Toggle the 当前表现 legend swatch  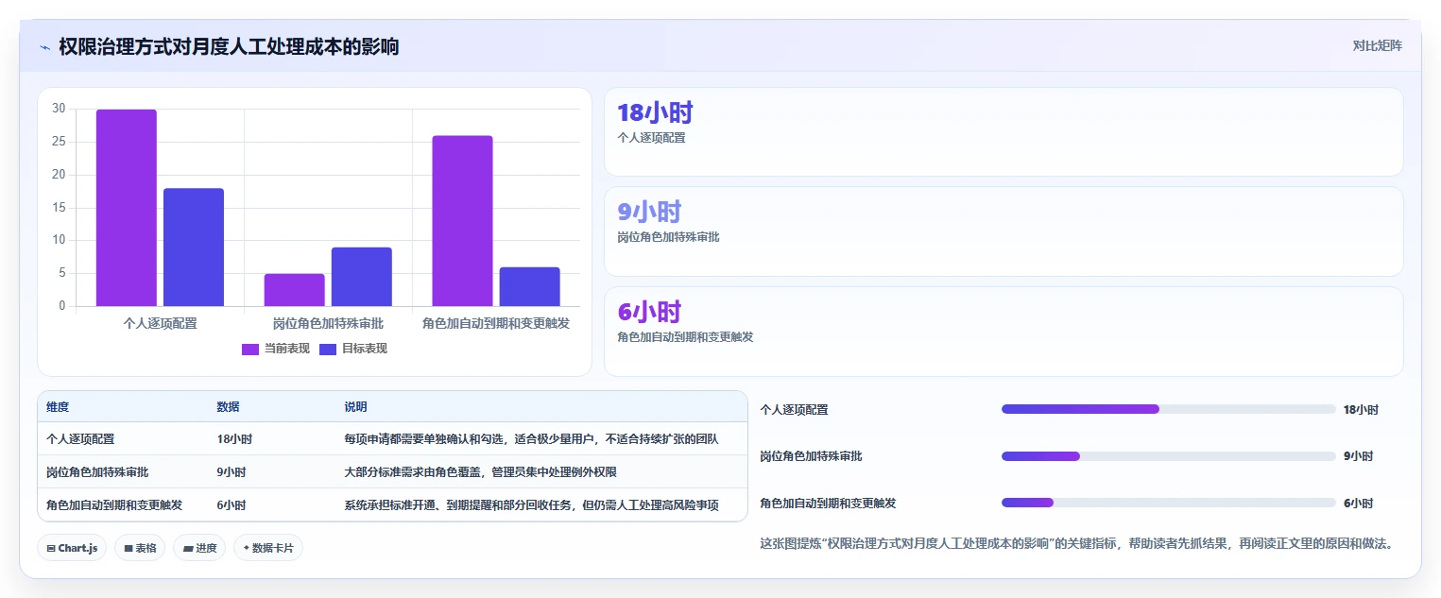pos(250,349)
